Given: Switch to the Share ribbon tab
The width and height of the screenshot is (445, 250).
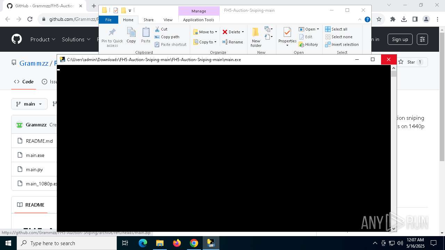Looking at the screenshot, I should (148, 20).
